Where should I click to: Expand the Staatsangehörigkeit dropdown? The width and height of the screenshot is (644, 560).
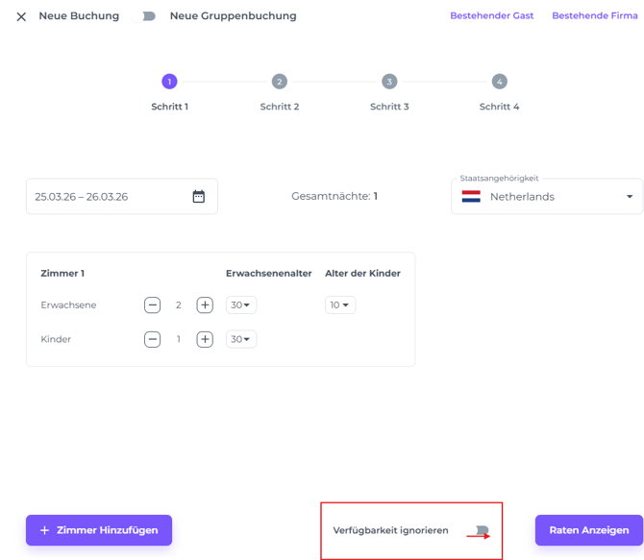tap(630, 197)
